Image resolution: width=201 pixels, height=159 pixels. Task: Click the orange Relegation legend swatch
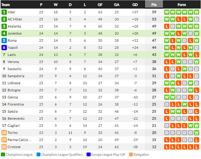(x=131, y=154)
